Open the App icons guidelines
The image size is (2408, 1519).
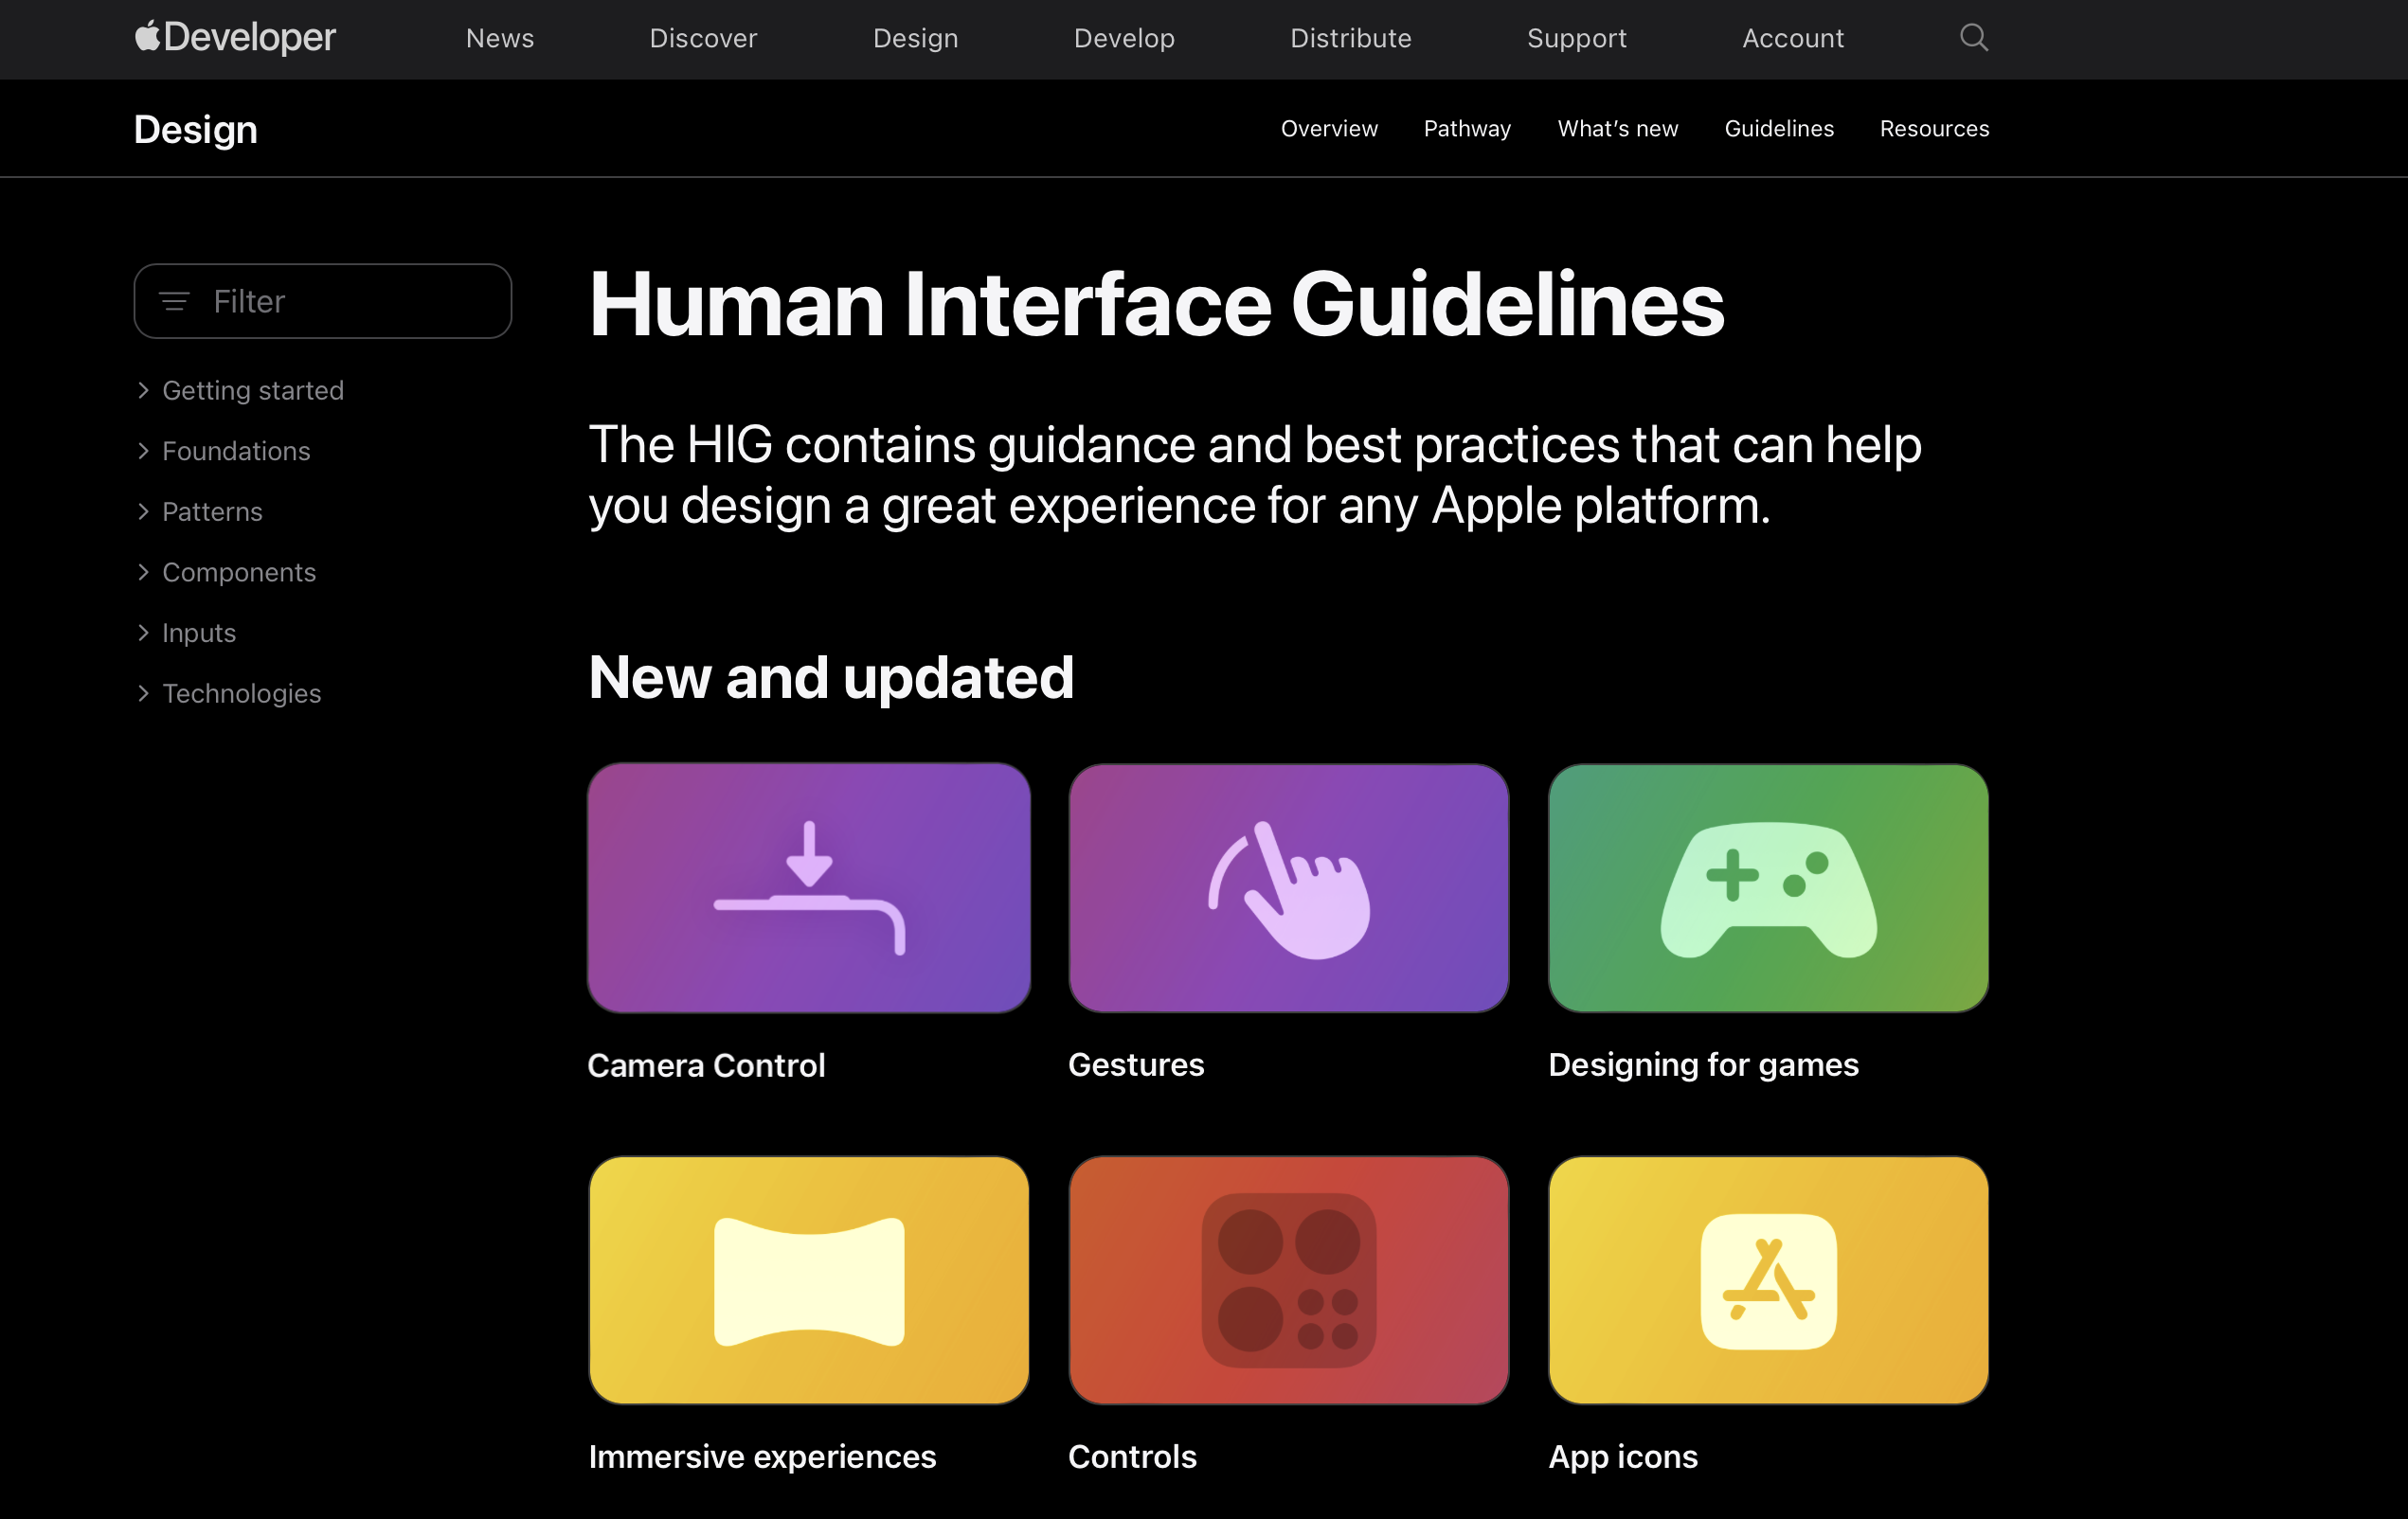pyautogui.click(x=1768, y=1278)
